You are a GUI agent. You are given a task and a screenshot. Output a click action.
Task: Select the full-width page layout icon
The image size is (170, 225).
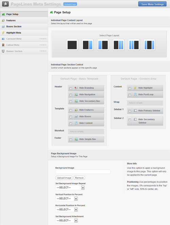click(72, 45)
